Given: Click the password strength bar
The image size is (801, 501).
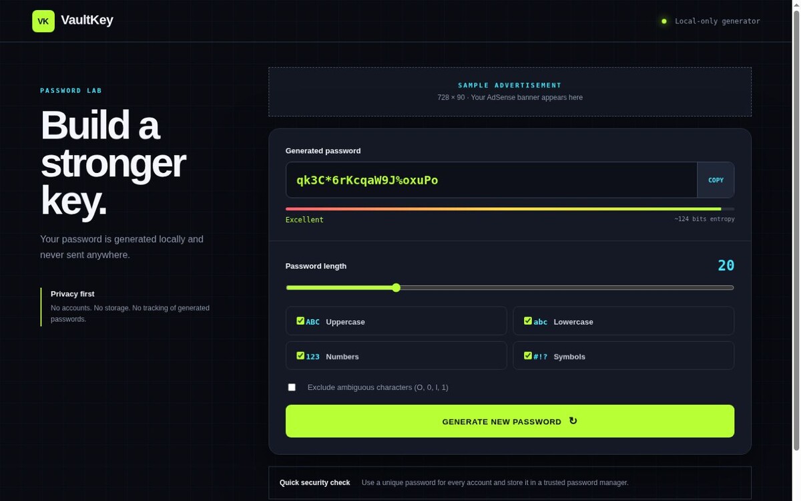Looking at the screenshot, I should click(x=510, y=209).
